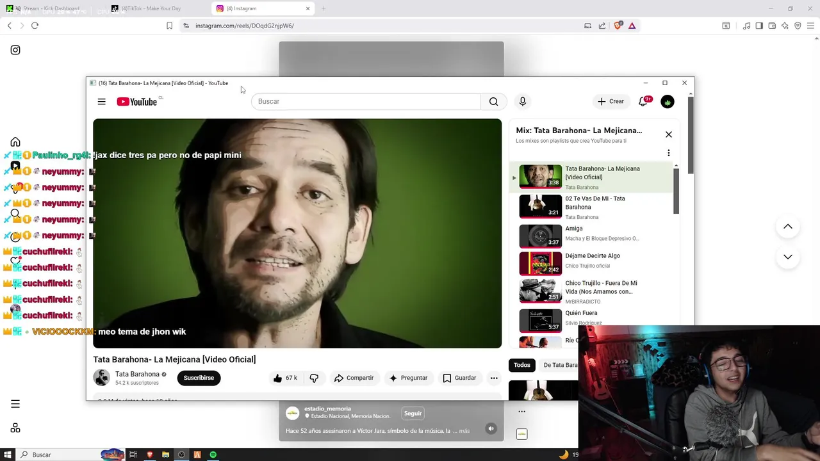Reload the page with the refresh icon
The height and width of the screenshot is (461, 820).
[35, 26]
